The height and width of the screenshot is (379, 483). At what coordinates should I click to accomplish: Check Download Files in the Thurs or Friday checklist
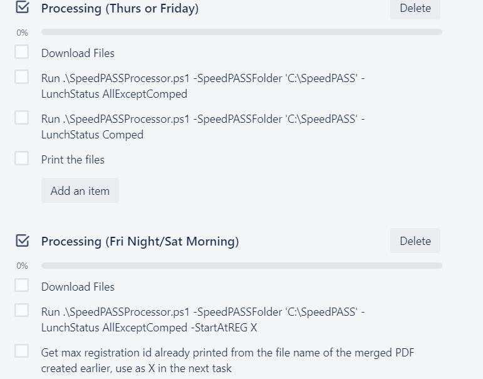coord(22,52)
